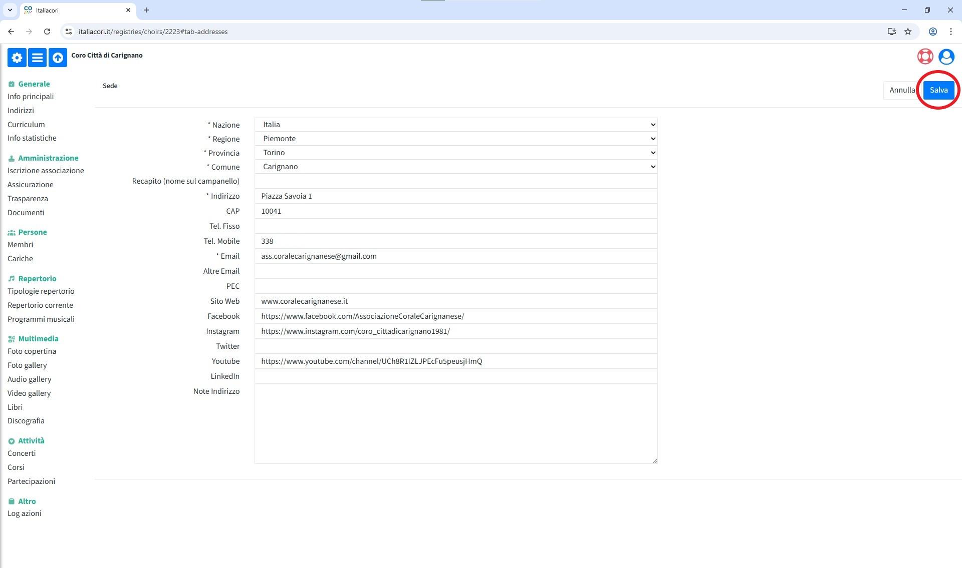Click the blue gear settings icon
The image size is (962, 568).
point(17,58)
